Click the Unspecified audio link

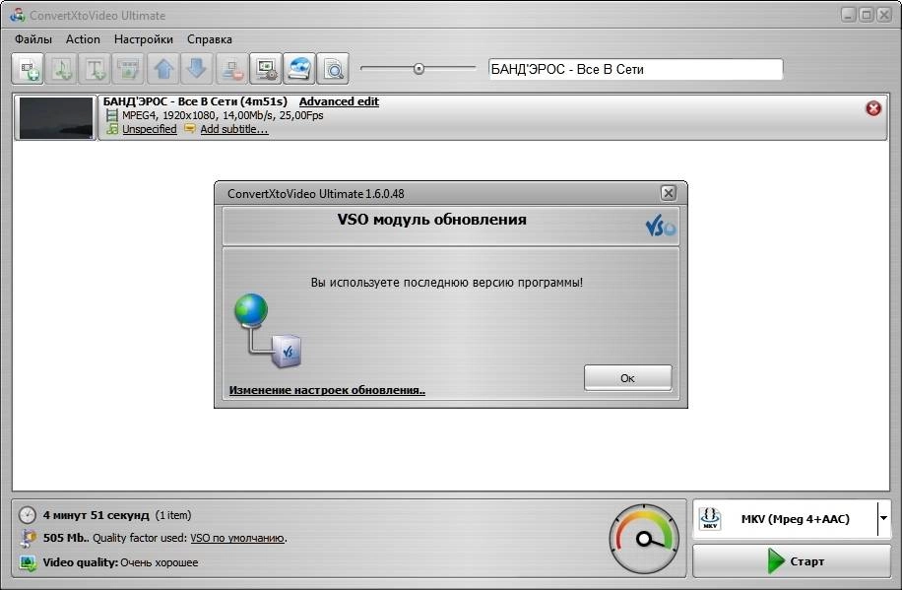(x=150, y=129)
